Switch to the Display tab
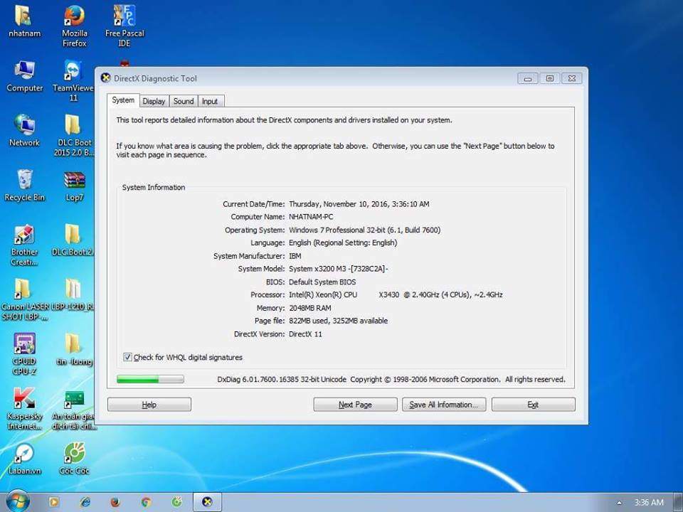683x512 pixels. (154, 101)
